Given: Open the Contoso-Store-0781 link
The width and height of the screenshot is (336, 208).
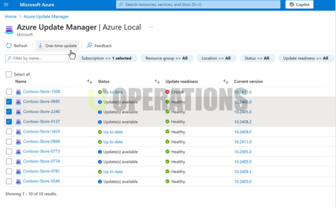Looking at the screenshot, I should click(x=42, y=171).
